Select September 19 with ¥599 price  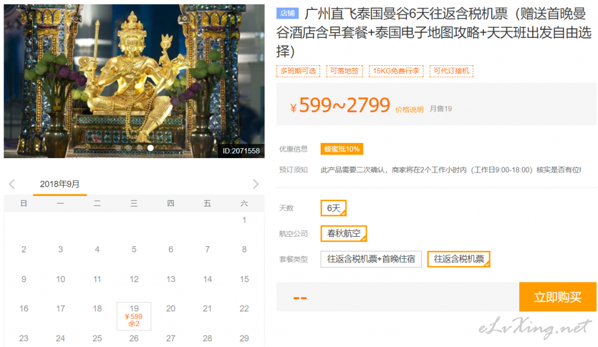click(134, 316)
